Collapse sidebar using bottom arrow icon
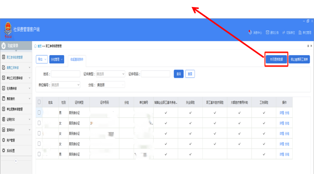This screenshot has height=174, width=314. (x=16, y=161)
